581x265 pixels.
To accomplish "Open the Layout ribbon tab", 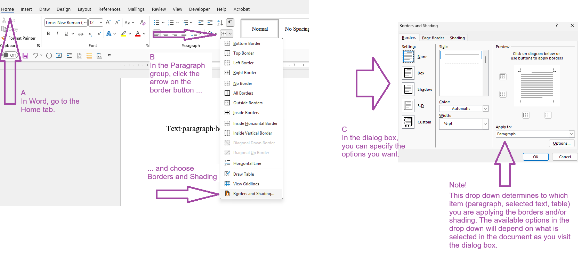I will [84, 9].
